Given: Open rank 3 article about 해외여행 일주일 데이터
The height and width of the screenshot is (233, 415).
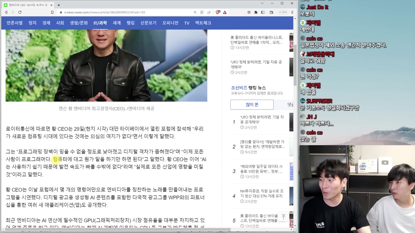Looking at the screenshot, I should click(262, 169).
